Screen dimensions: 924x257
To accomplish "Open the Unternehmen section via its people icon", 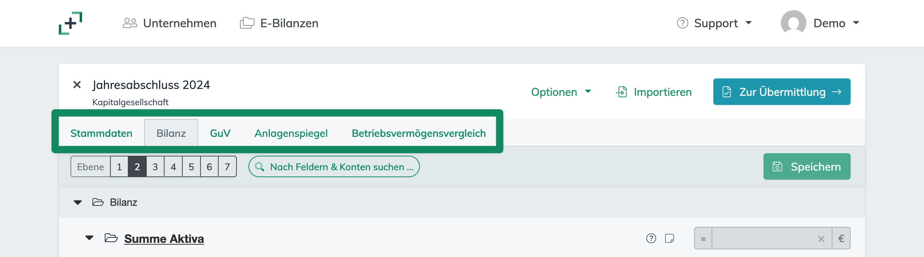I will [x=130, y=23].
